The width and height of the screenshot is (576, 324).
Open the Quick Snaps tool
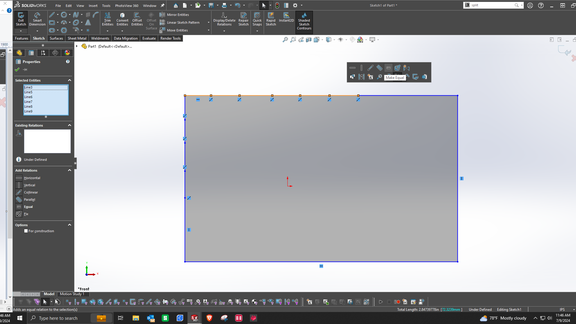(257, 19)
